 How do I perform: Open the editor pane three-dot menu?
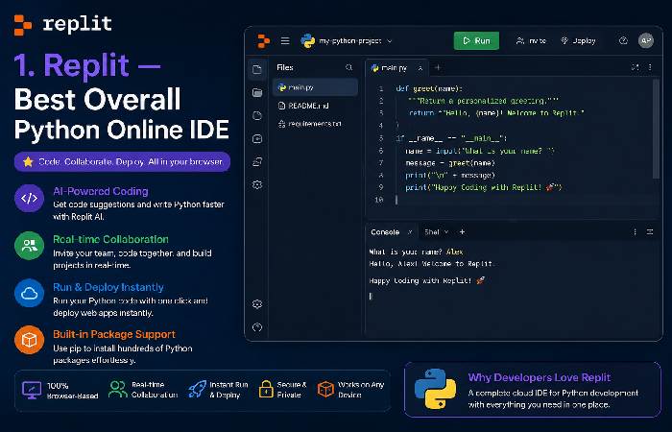click(x=650, y=67)
